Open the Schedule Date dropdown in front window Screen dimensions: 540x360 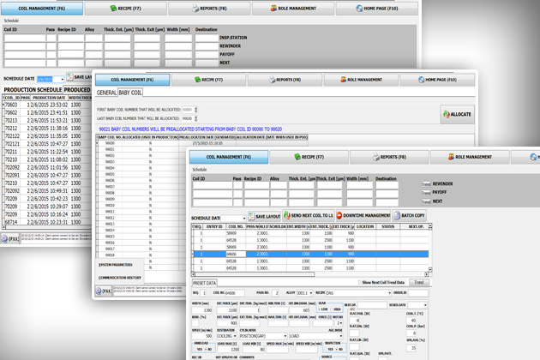click(x=243, y=218)
